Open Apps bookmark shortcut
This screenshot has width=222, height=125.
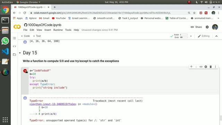coord(18,18)
